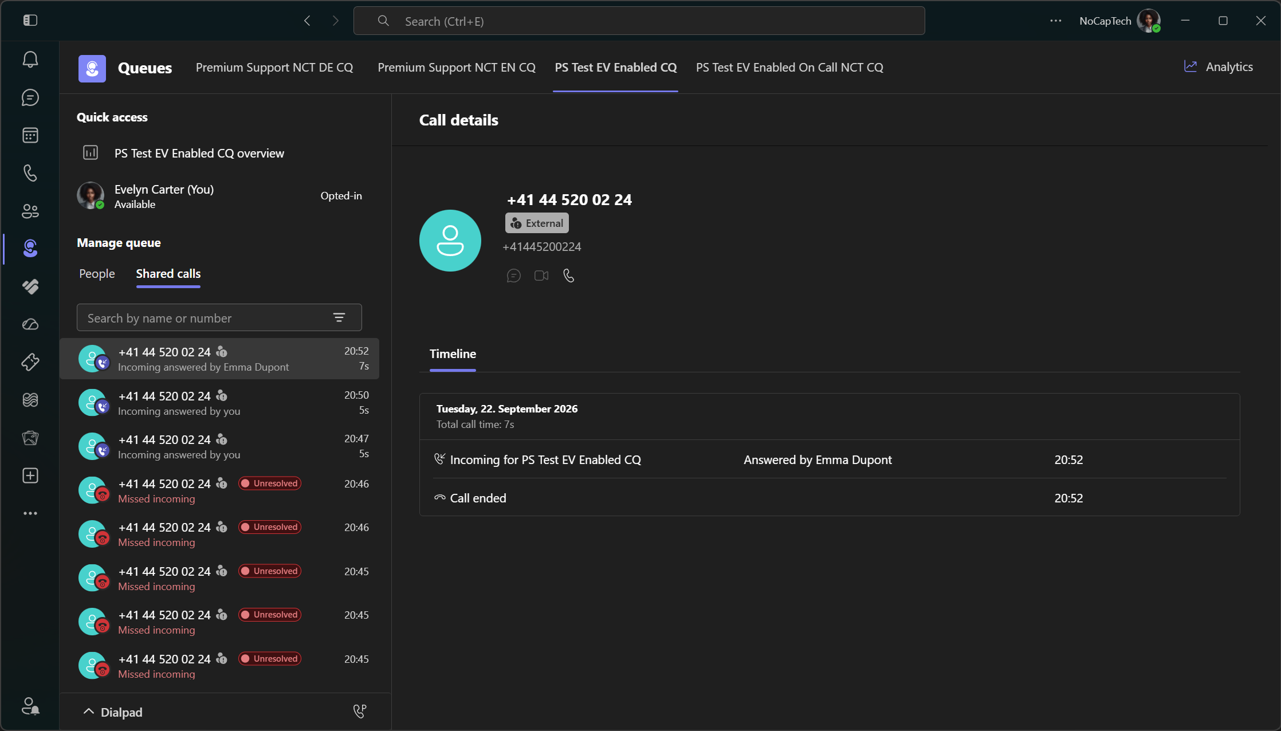Call the number via phone icon in details
This screenshot has height=731, width=1281.
[x=569, y=276]
